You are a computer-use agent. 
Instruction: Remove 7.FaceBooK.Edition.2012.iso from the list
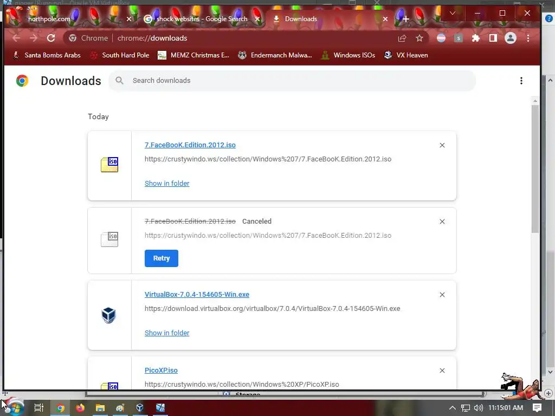[442, 145]
